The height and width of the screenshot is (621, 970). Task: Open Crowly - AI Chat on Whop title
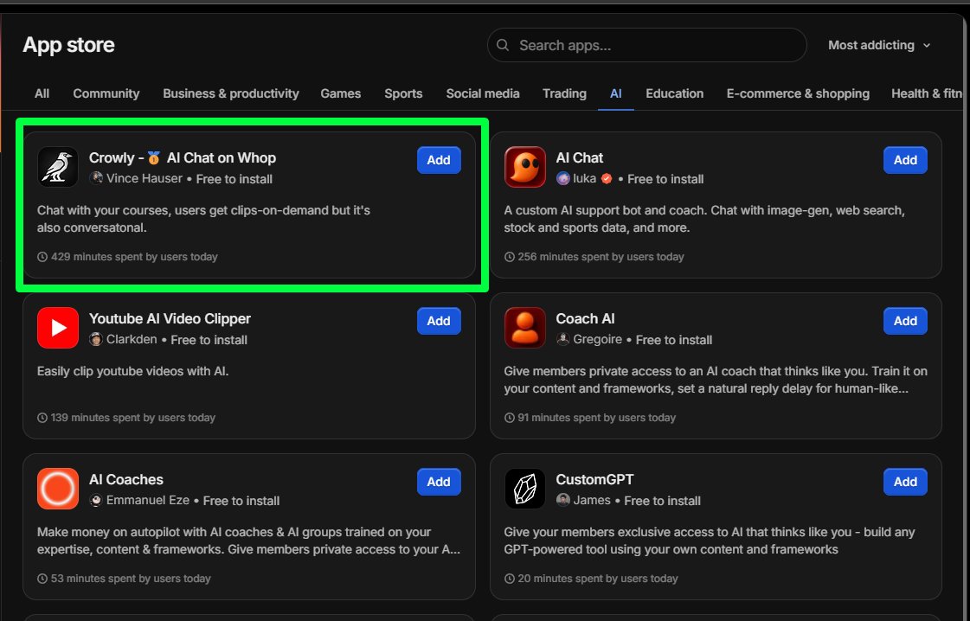(183, 157)
